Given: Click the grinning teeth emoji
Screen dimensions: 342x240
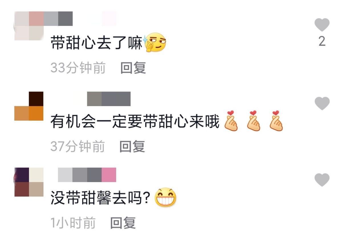Looking at the screenshot, I should (165, 198).
